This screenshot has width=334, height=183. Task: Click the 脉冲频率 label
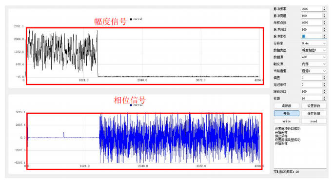(280, 9)
